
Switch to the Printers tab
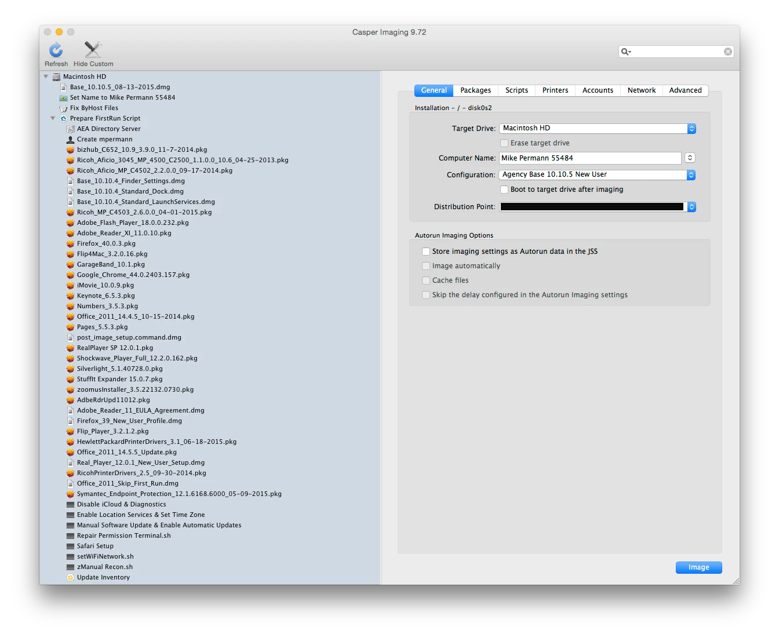coord(555,90)
